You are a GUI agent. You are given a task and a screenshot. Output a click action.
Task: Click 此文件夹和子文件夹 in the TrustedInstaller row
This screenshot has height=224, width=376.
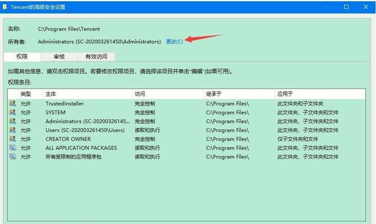(300, 104)
